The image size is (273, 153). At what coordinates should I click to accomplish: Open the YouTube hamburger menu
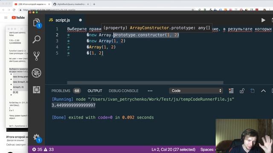click(x=6, y=17)
